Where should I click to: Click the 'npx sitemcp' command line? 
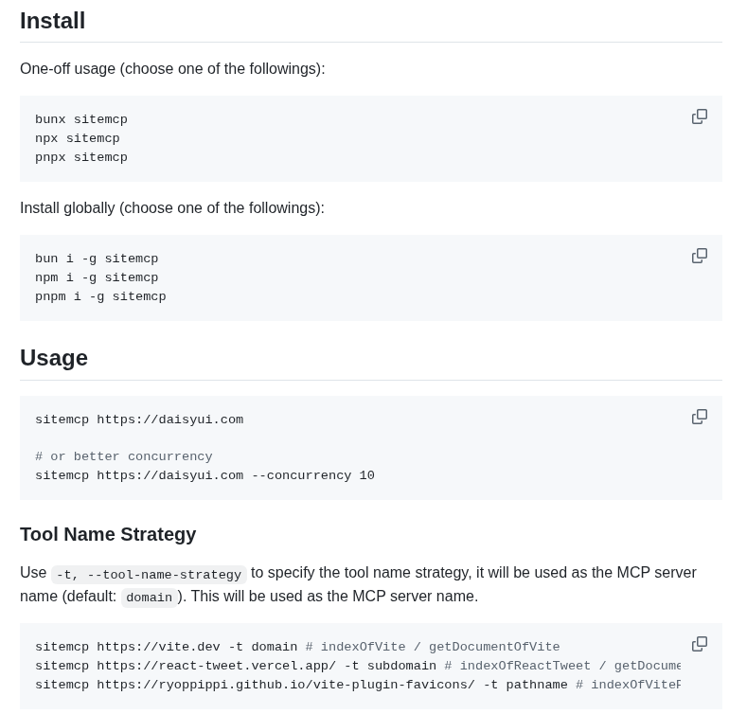[x=78, y=138]
